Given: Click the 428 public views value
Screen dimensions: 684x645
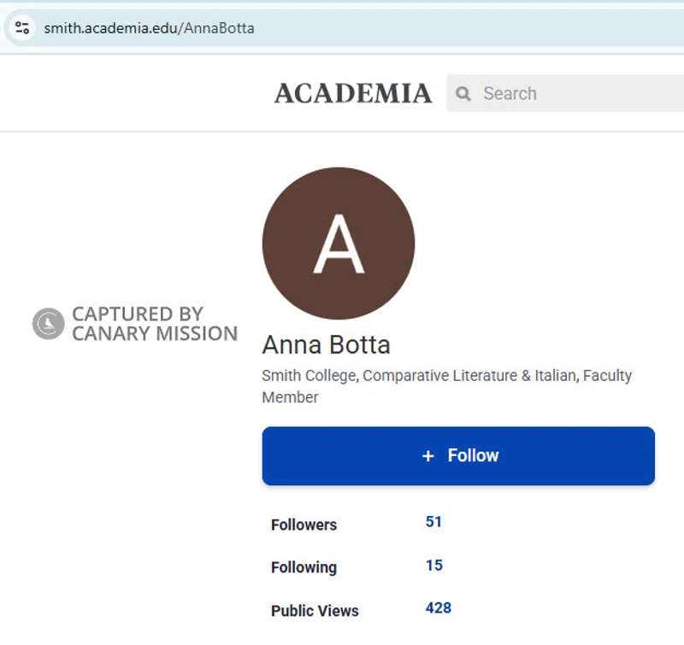Looking at the screenshot, I should (x=439, y=608).
